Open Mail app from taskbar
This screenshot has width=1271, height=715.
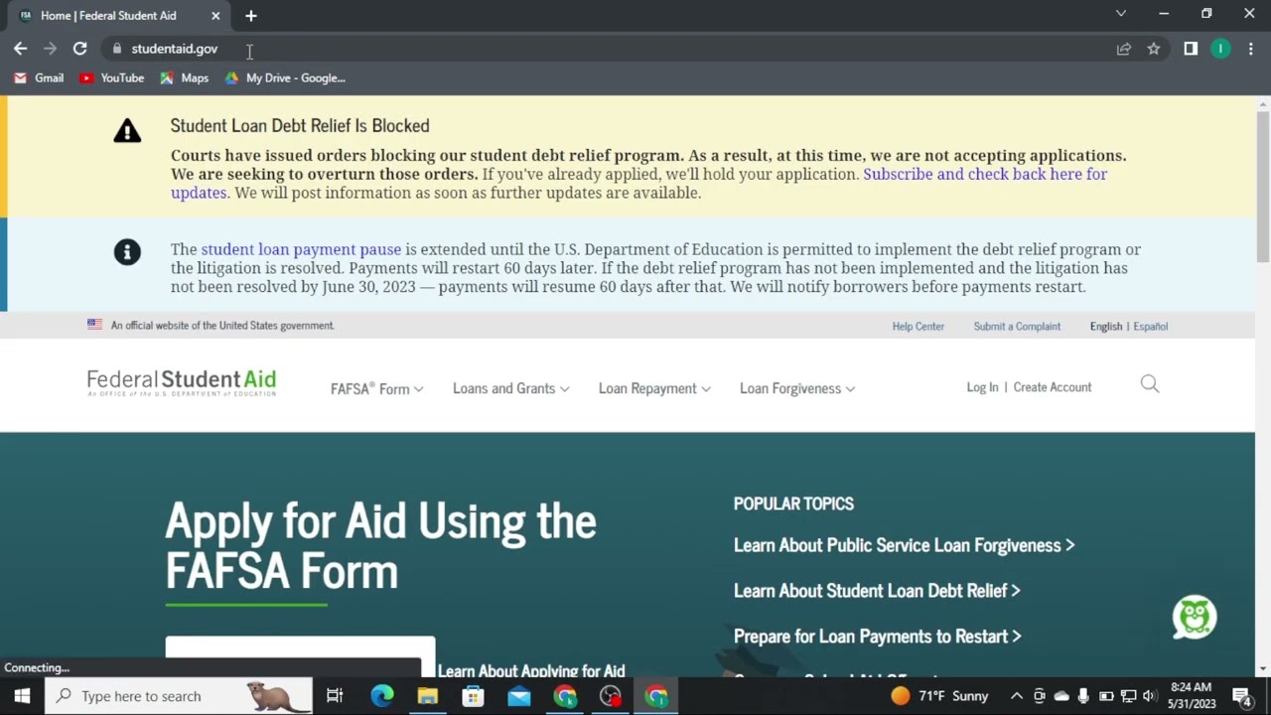click(518, 696)
